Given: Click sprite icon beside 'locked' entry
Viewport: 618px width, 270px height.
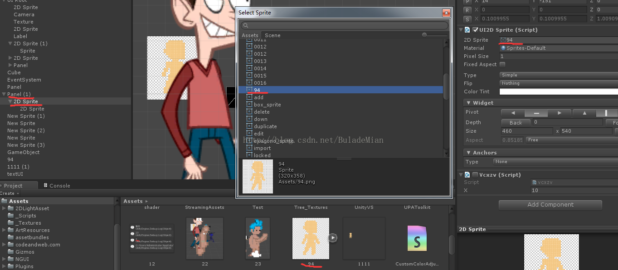Looking at the screenshot, I should point(249,155).
